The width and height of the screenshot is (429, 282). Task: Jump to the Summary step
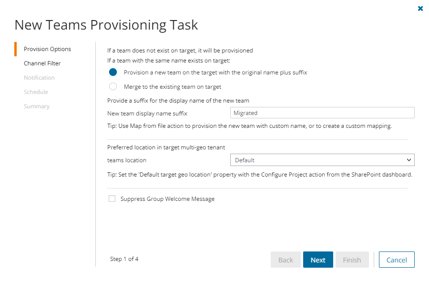[x=37, y=106]
